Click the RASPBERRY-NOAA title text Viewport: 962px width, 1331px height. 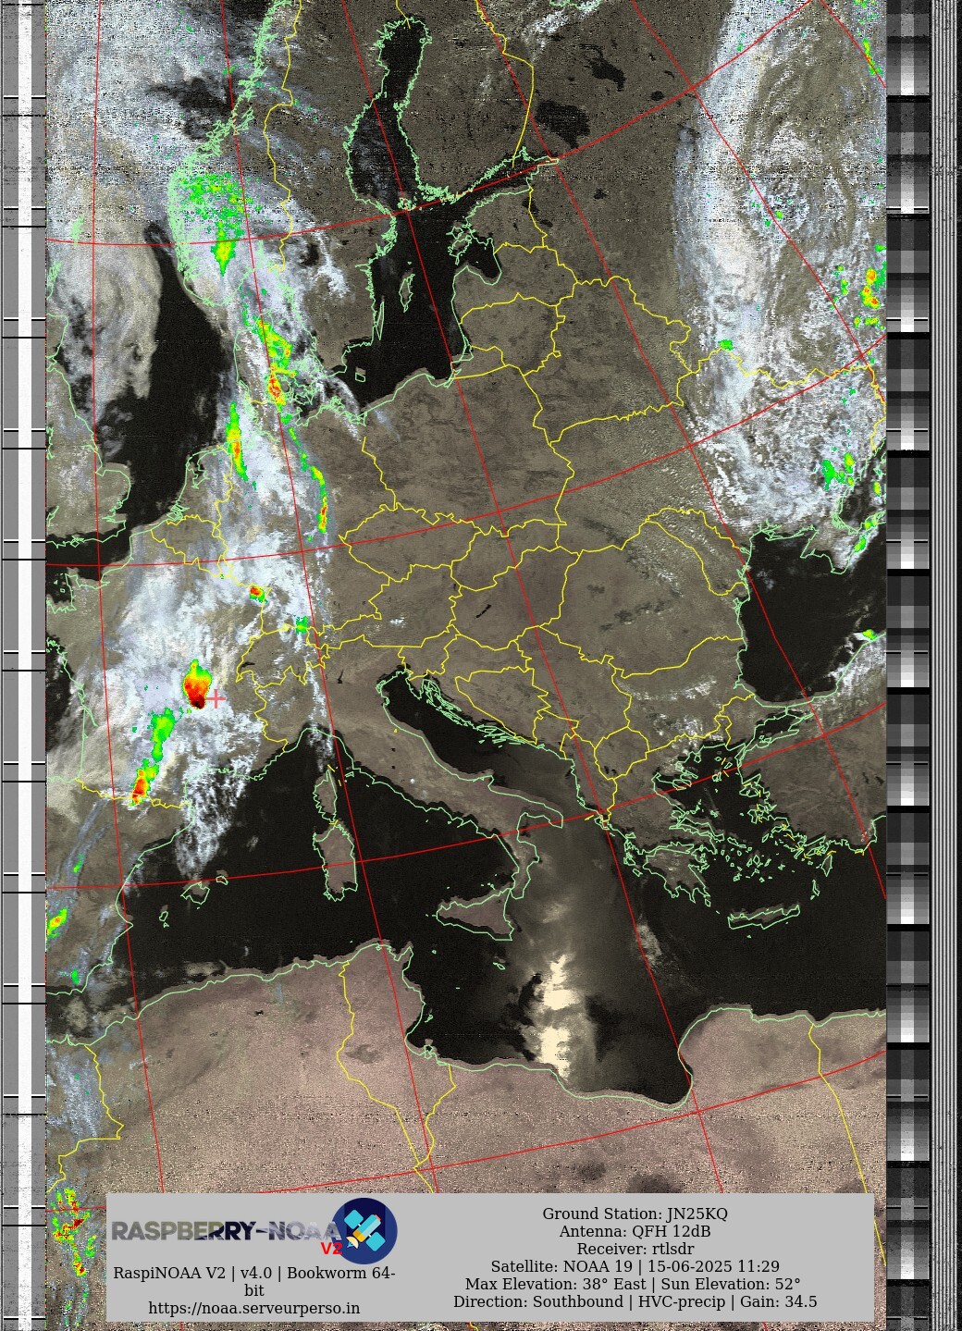point(227,1231)
